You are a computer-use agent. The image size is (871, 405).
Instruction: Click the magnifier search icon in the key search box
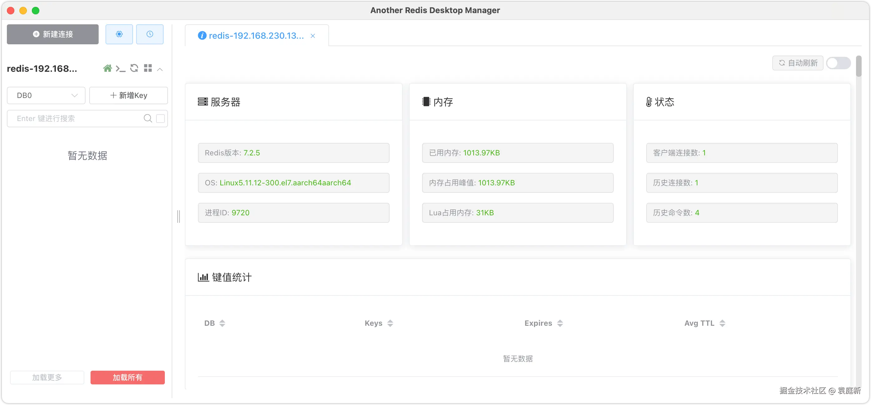click(x=148, y=118)
